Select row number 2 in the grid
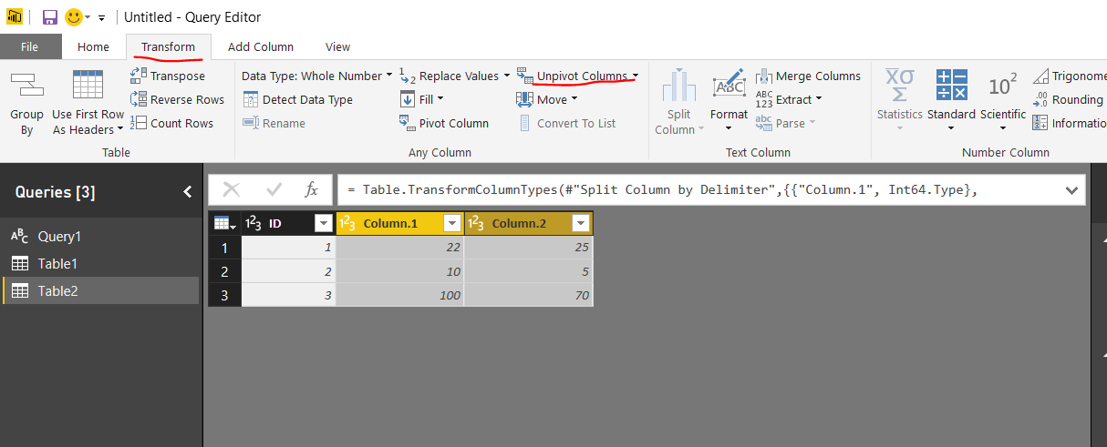Viewport: 1107px width, 447px height. 225,271
